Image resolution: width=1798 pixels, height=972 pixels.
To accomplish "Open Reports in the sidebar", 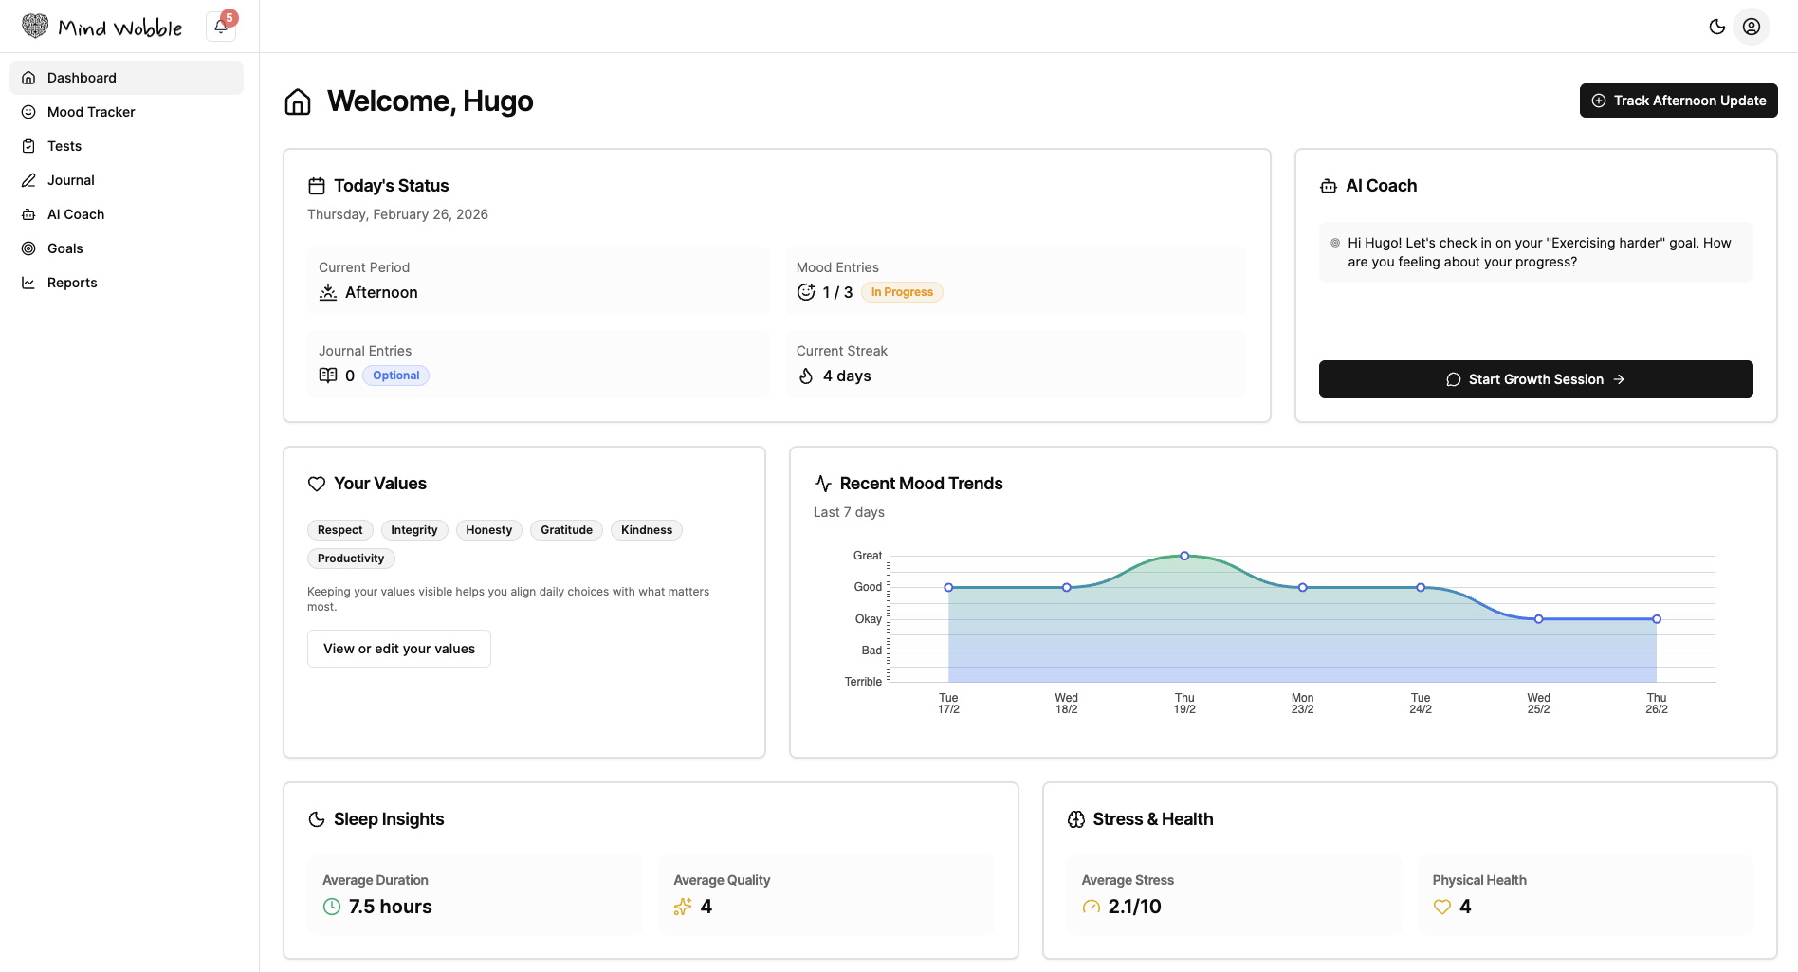I will pos(126,283).
